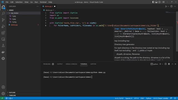This screenshot has height=100, width=178.
Task: Select demo.py in explorer tree
Action: point(14,25)
